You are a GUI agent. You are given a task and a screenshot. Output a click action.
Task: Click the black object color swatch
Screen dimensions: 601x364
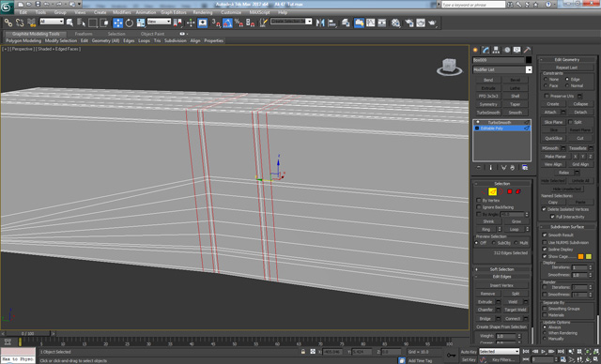click(529, 60)
